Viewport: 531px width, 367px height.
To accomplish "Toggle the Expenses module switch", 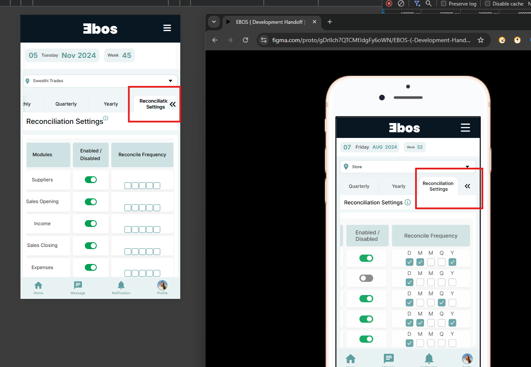I will coord(91,267).
